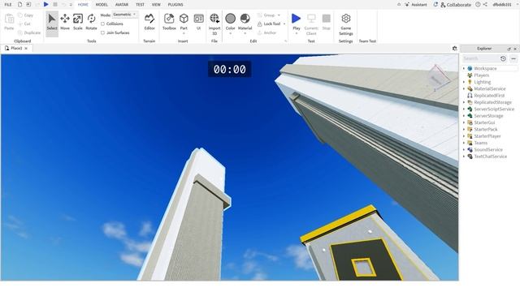Expand the Workspace tree node
Screen dimensions: 520x292
[x=464, y=68]
